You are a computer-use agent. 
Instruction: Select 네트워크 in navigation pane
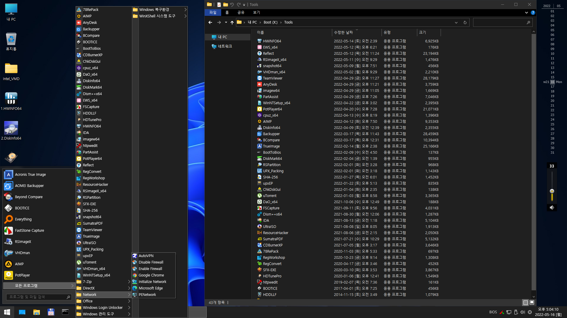pyautogui.click(x=225, y=46)
